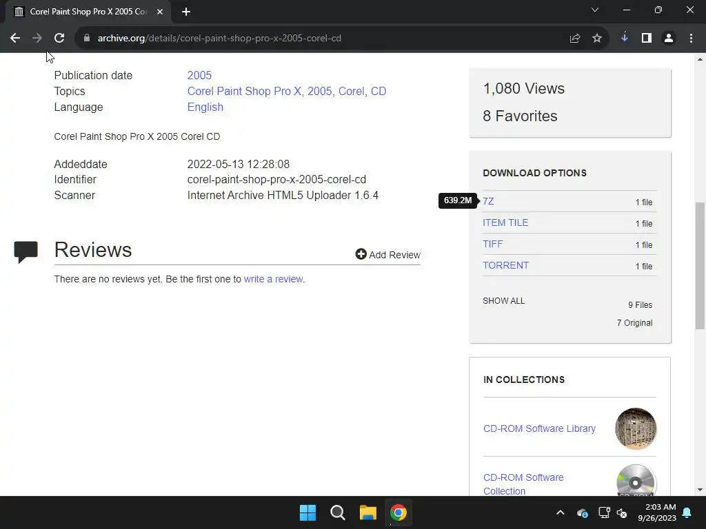Image resolution: width=706 pixels, height=529 pixels.
Task: Open CD-ROM Software Collection link
Action: coord(523,484)
